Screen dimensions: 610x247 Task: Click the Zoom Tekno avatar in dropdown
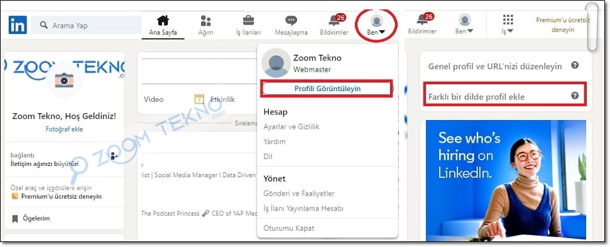(x=276, y=63)
